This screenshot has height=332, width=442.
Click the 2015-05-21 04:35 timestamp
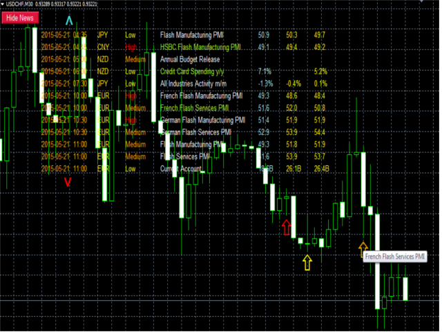pos(64,35)
